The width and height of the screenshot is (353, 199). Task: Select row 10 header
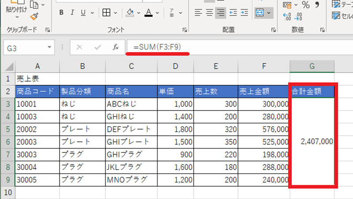click(8, 192)
